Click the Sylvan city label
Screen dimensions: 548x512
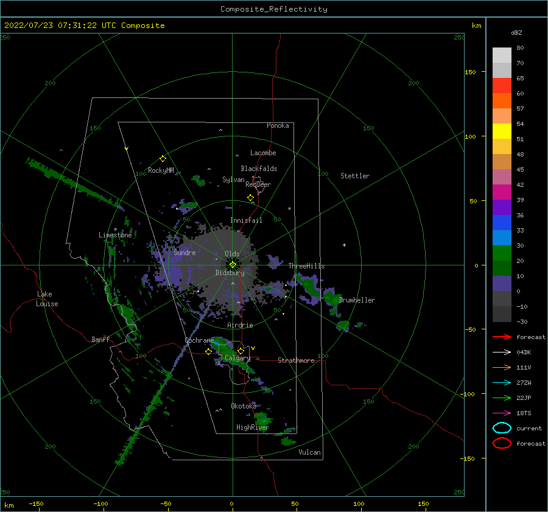point(233,180)
